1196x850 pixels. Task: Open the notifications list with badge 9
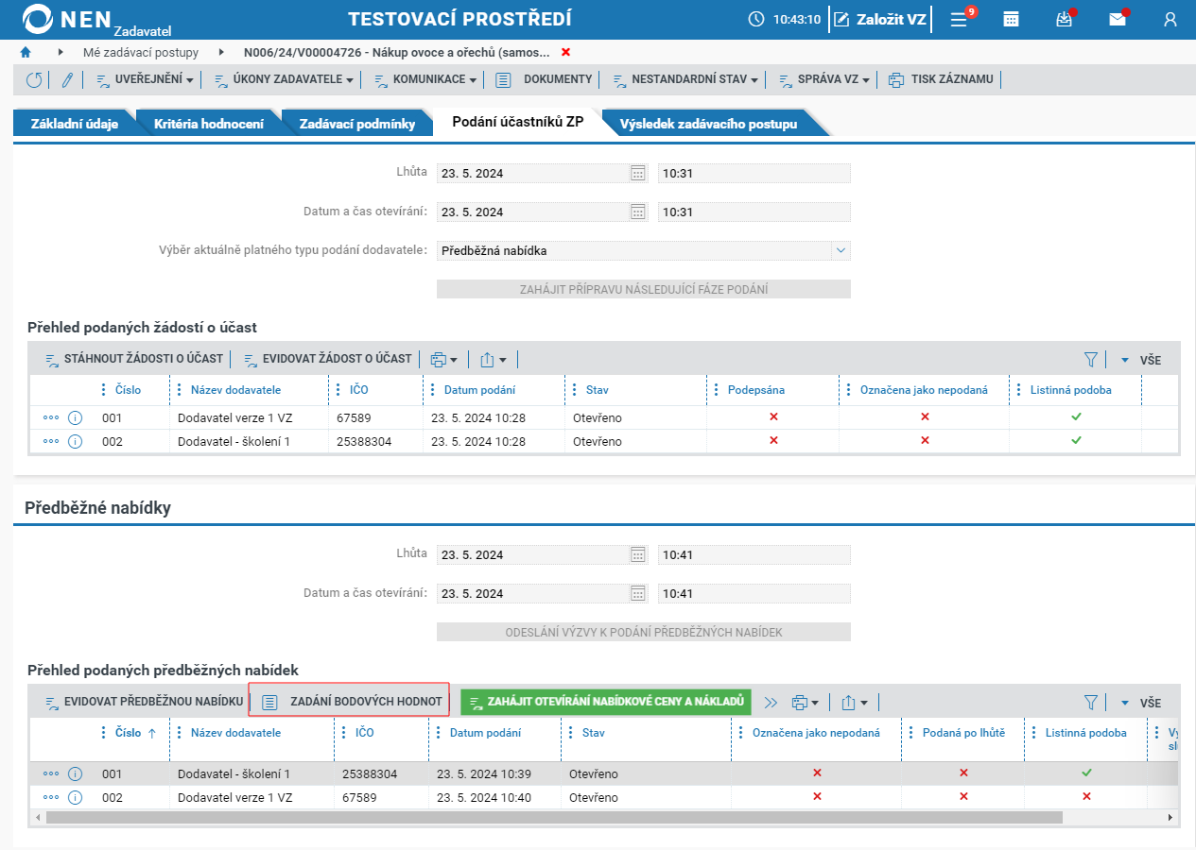(x=960, y=19)
